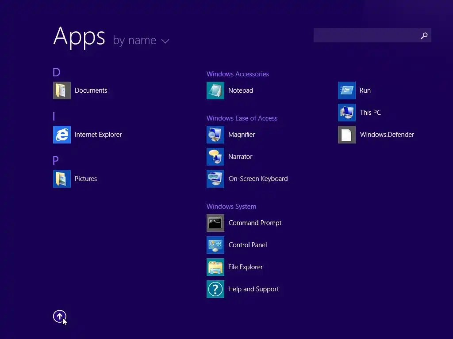Select the 'P' letter group header
The height and width of the screenshot is (339, 453).
pyautogui.click(x=55, y=161)
